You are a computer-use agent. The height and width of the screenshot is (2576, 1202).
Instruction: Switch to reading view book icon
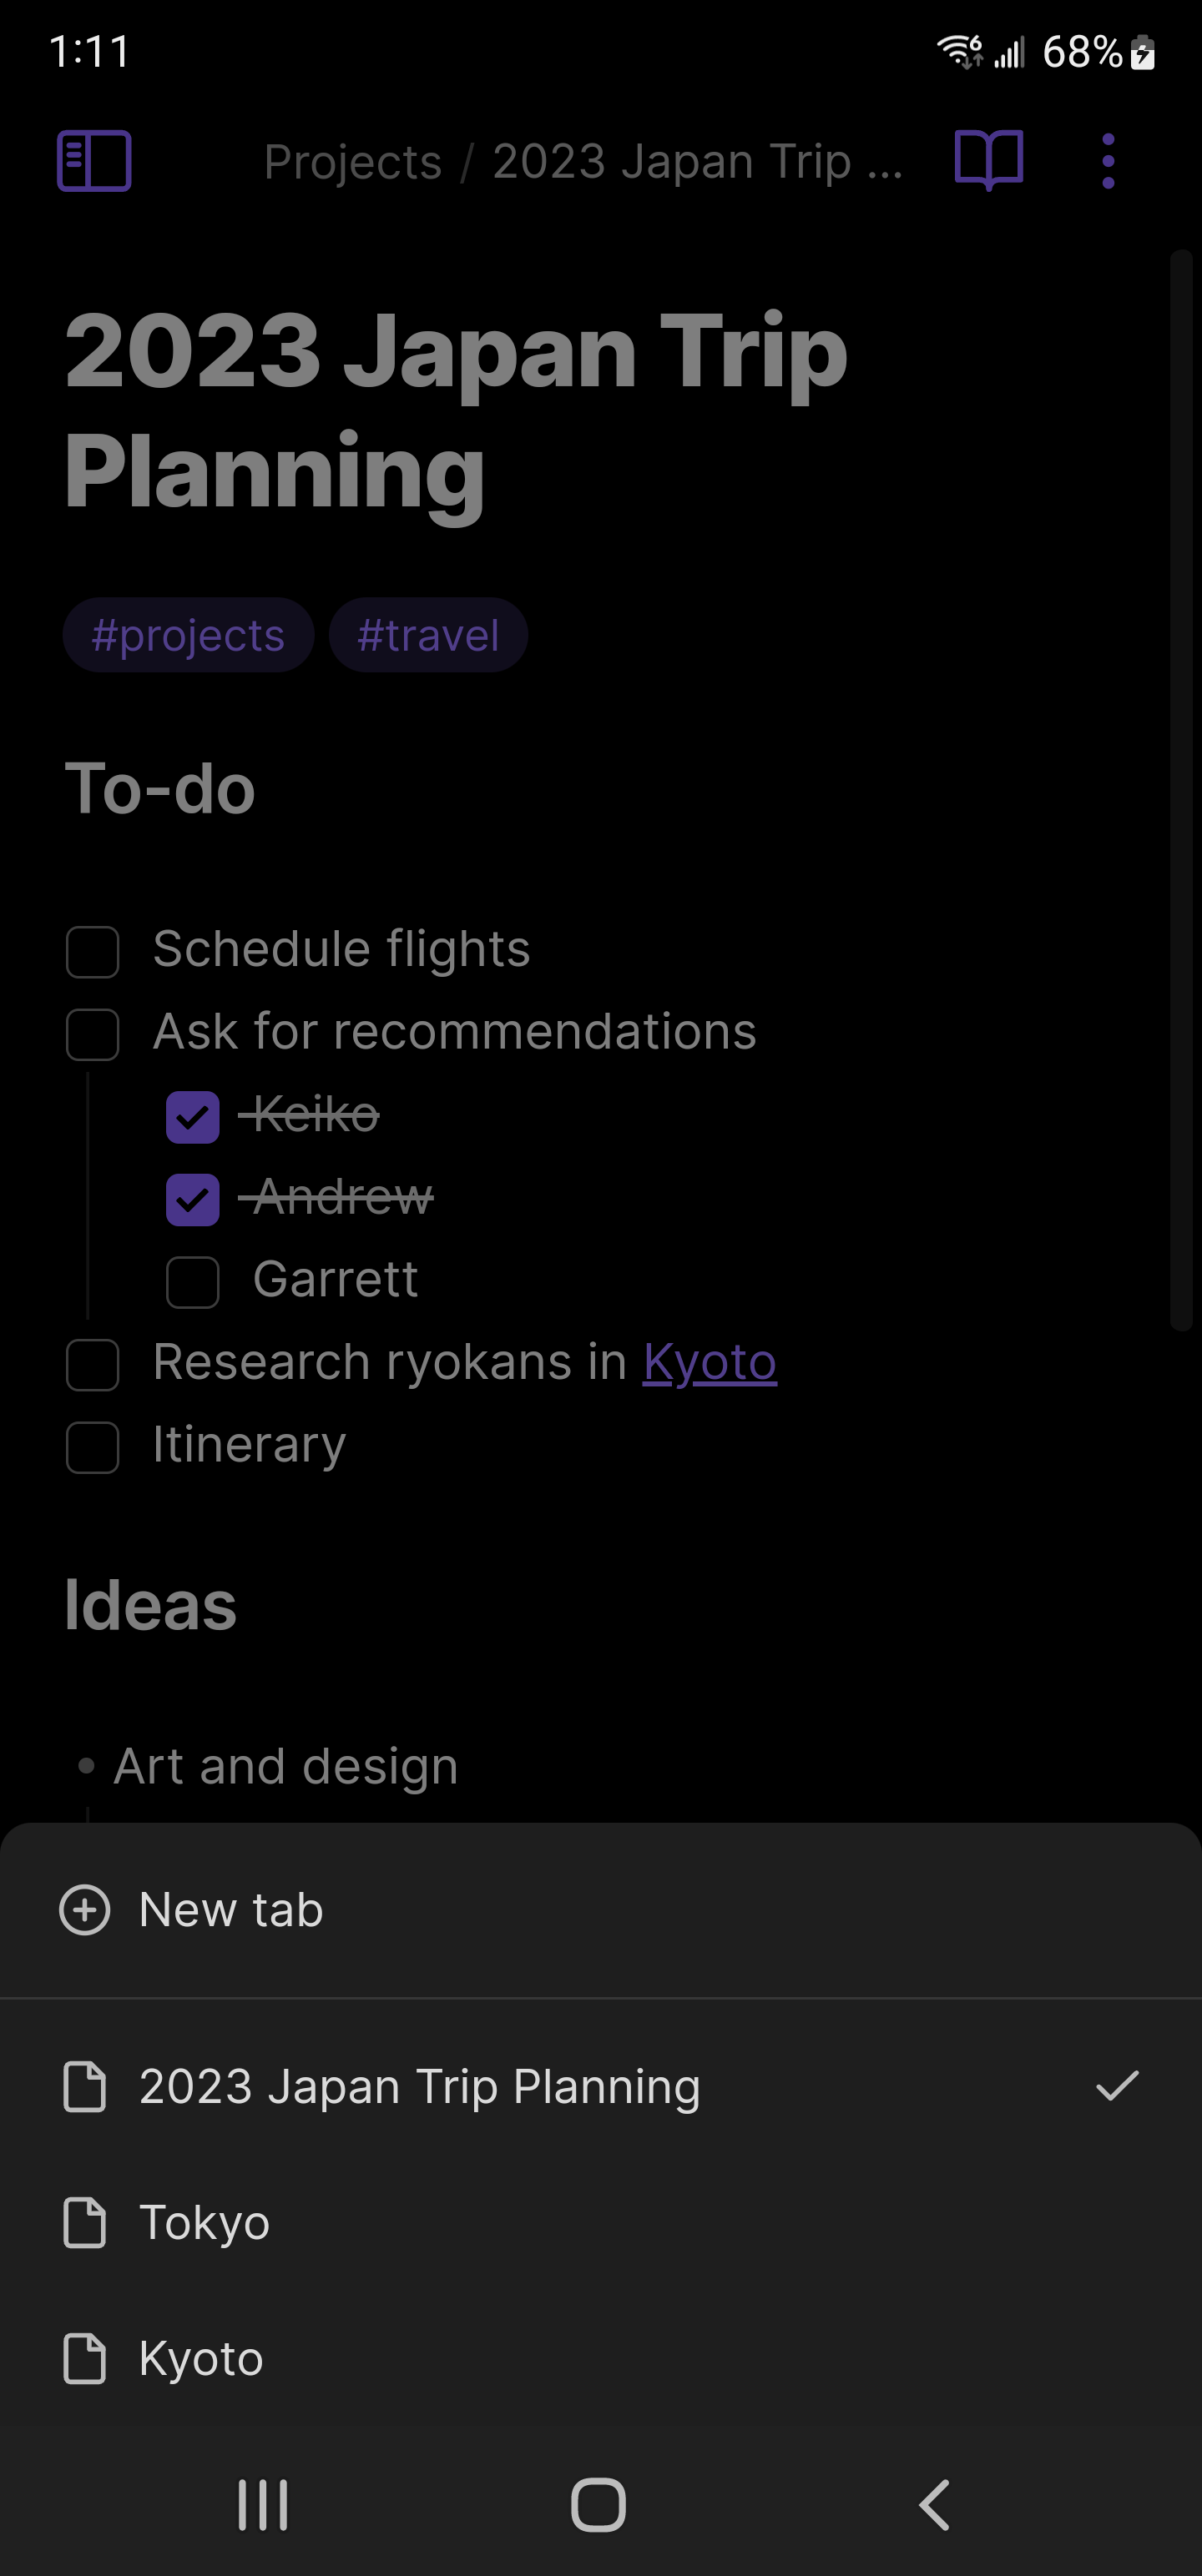pyautogui.click(x=987, y=160)
